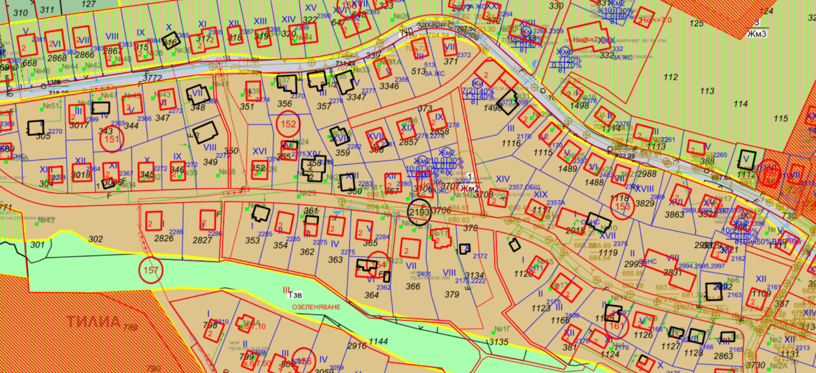Click the circled block number 151
Screen dimensions: 816x373
click(x=112, y=139)
